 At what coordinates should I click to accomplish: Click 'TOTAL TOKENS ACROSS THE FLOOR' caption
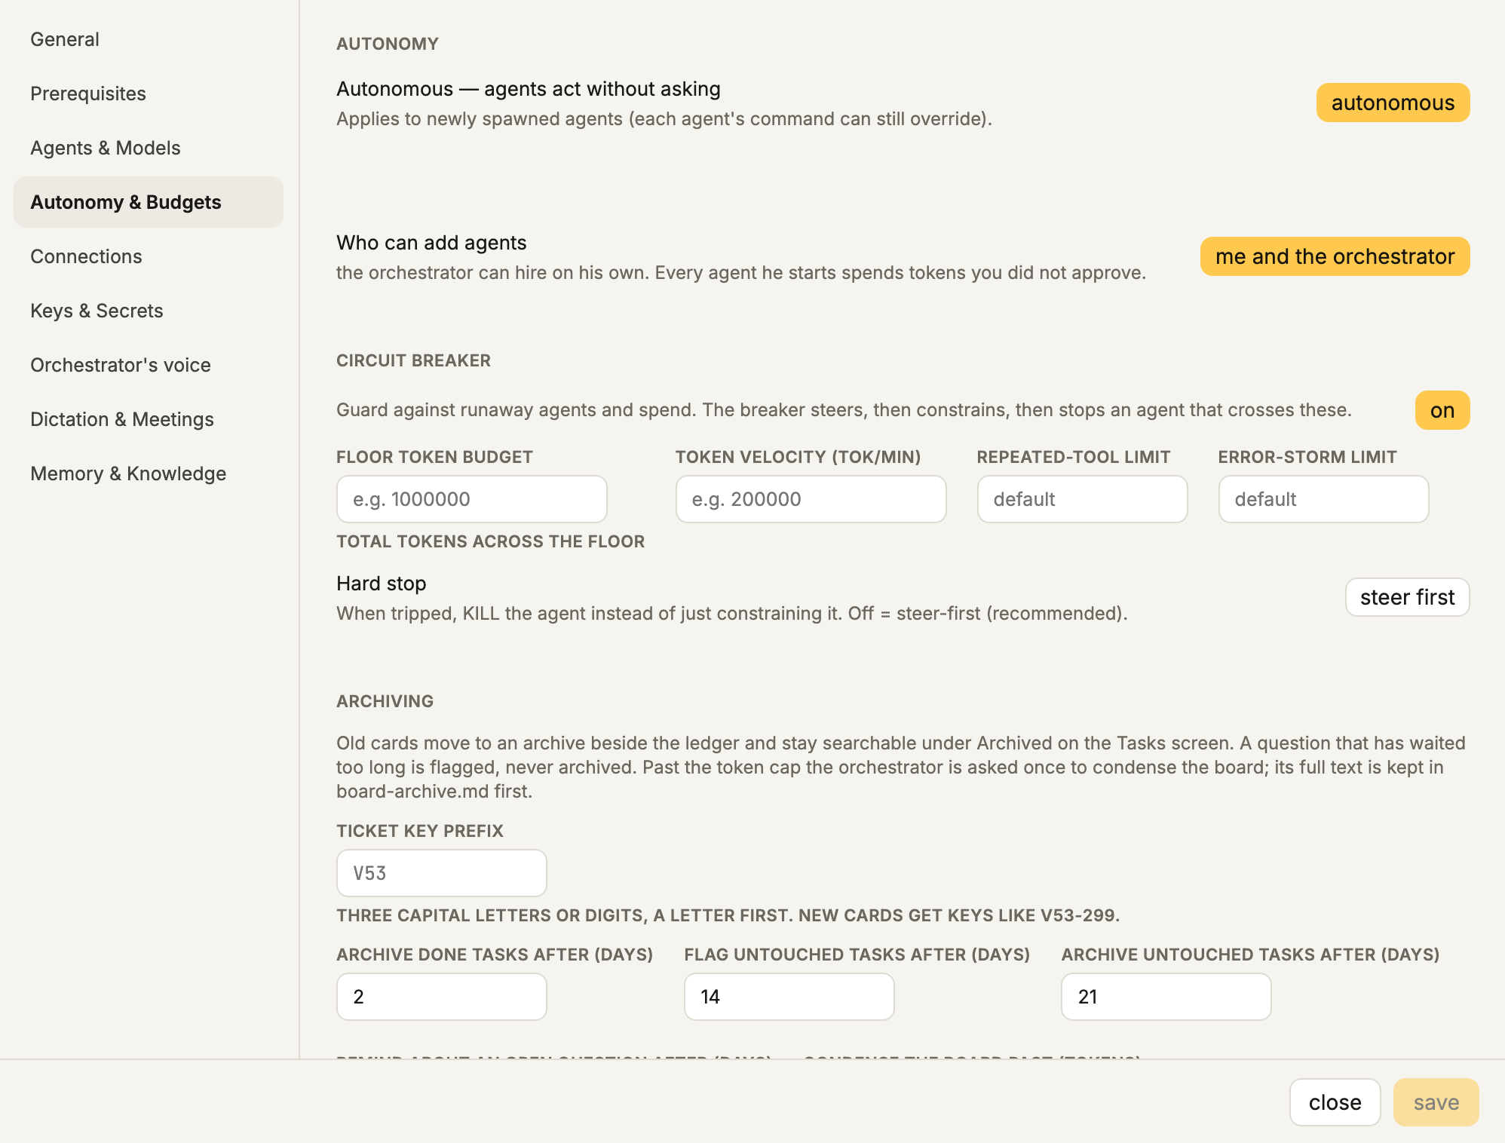[490, 541]
